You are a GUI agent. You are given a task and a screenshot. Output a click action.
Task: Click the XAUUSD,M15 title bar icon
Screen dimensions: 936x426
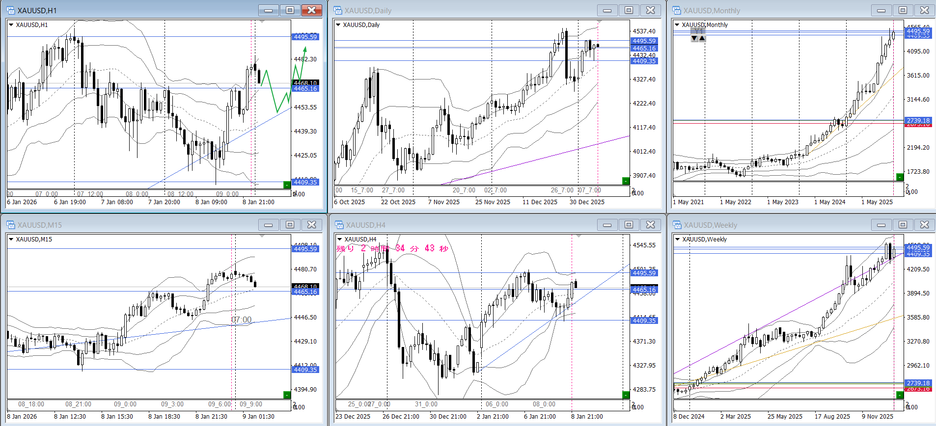point(11,225)
